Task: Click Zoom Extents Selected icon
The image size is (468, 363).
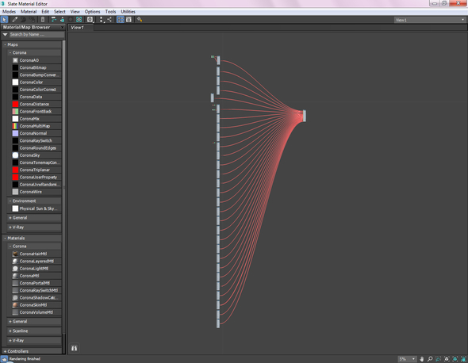Action: [x=455, y=359]
